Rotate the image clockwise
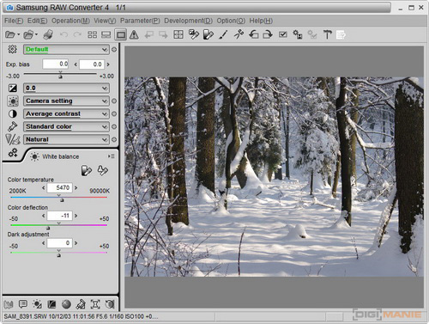Screen dimensions: 429x324 pos(268,34)
